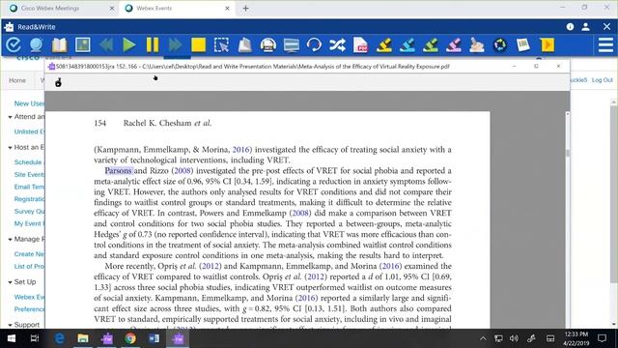This screenshot has height=348, width=618.
Task: Launch the PDF Reader tool
Action: pos(360,45)
